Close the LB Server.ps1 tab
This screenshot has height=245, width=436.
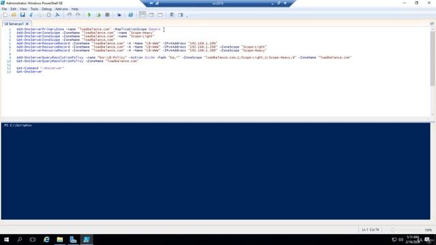point(27,24)
